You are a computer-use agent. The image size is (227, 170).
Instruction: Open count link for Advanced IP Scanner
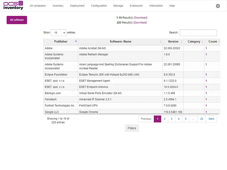[206, 99]
